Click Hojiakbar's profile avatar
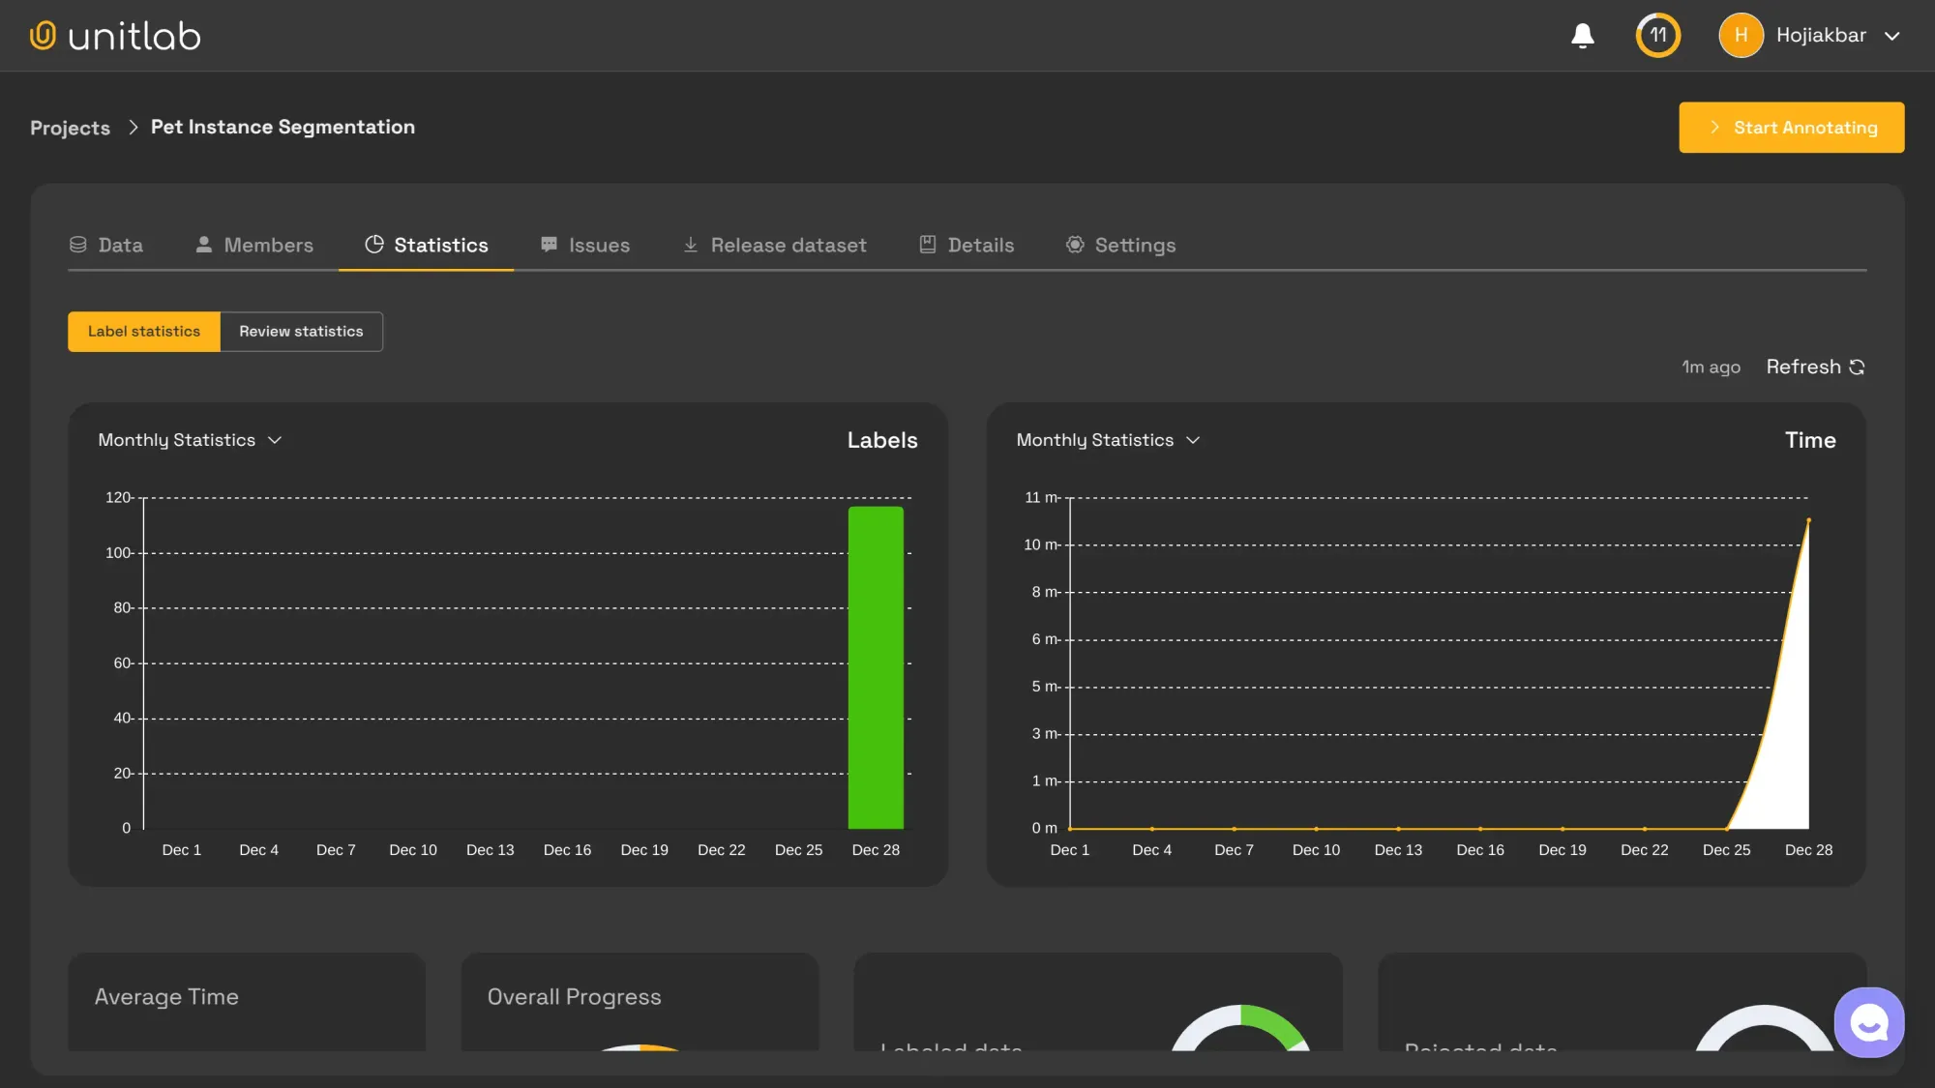Screen dimensions: 1935x1088 click(1741, 36)
